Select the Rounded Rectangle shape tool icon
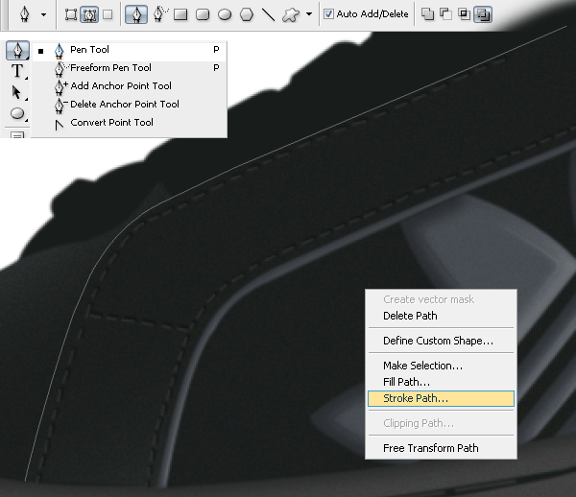This screenshot has width=576, height=497. pyautogui.click(x=203, y=14)
